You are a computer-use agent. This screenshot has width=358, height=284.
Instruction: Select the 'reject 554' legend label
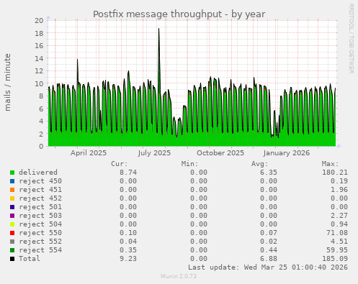(40, 250)
